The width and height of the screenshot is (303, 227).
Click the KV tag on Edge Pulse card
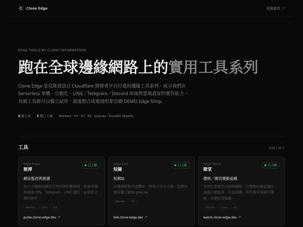tap(56, 207)
